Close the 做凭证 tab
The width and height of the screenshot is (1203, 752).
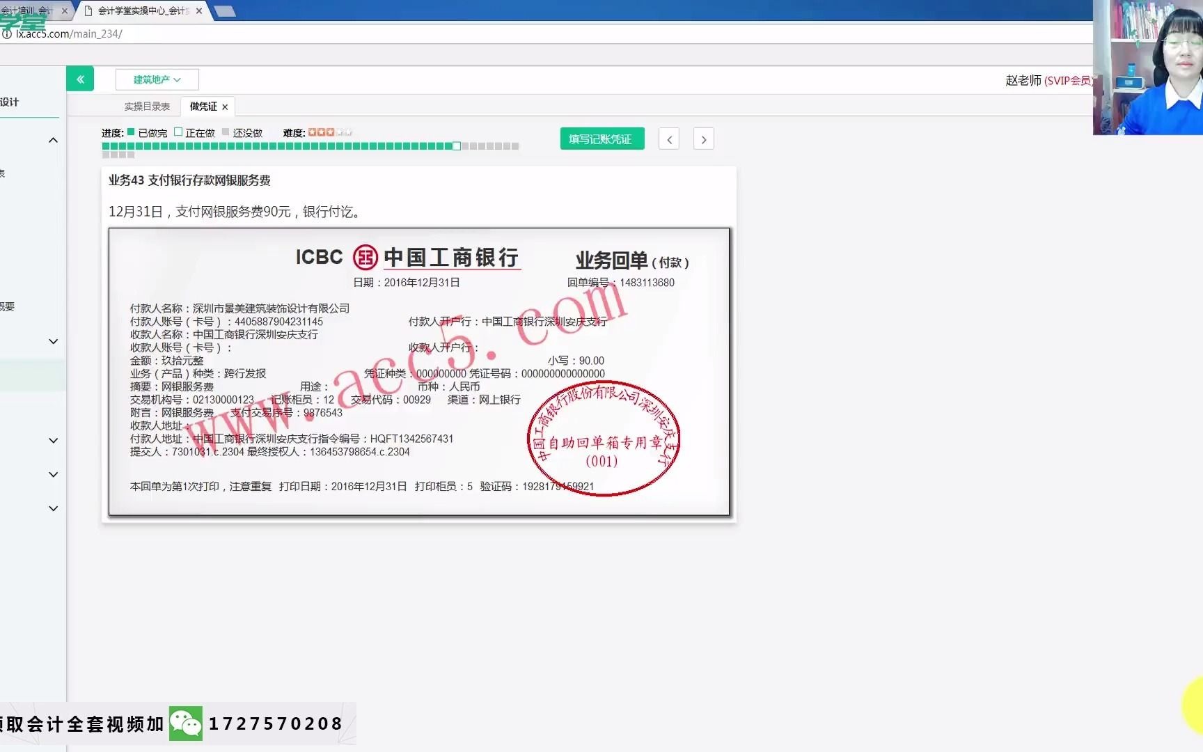coord(225,107)
